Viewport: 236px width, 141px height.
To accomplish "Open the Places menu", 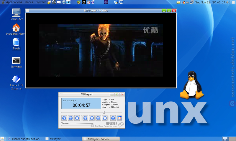I will pos(29,2).
